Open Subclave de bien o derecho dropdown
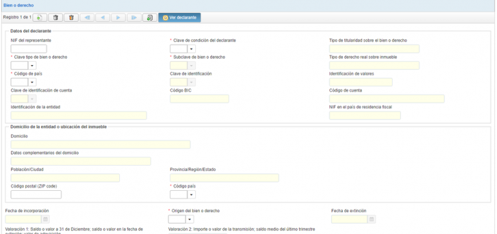This screenshot has width=497, height=234. point(191,66)
